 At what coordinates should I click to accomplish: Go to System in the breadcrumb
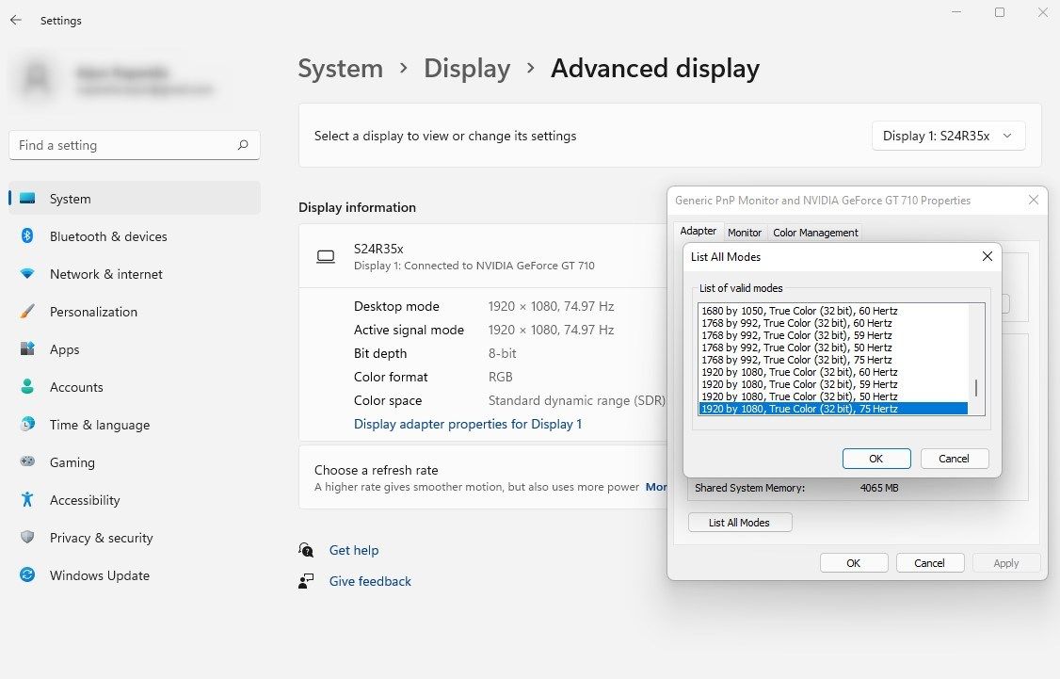click(x=340, y=69)
